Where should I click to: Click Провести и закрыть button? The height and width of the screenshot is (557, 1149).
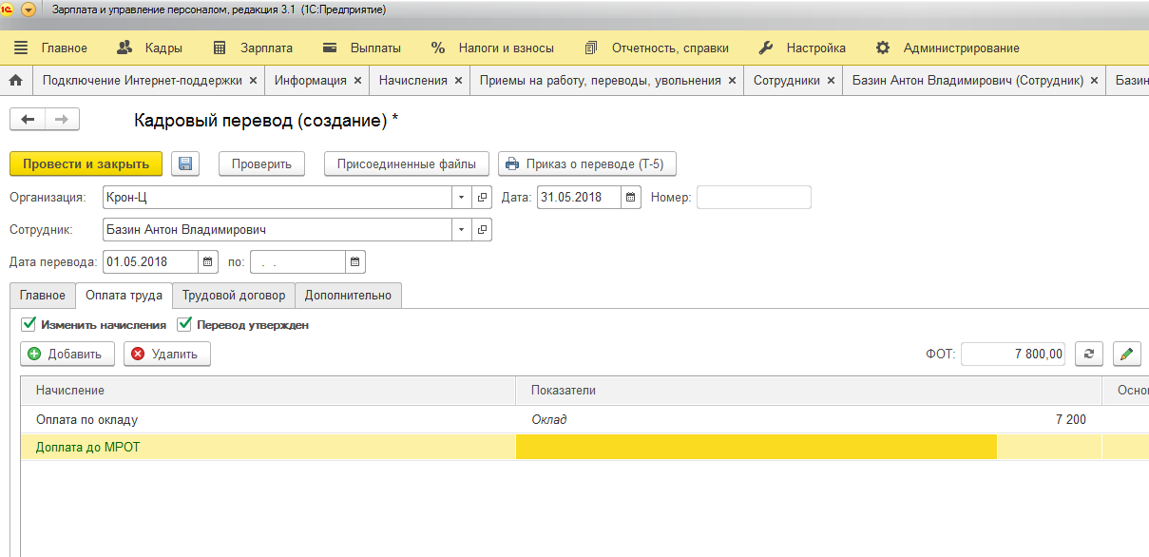click(86, 163)
